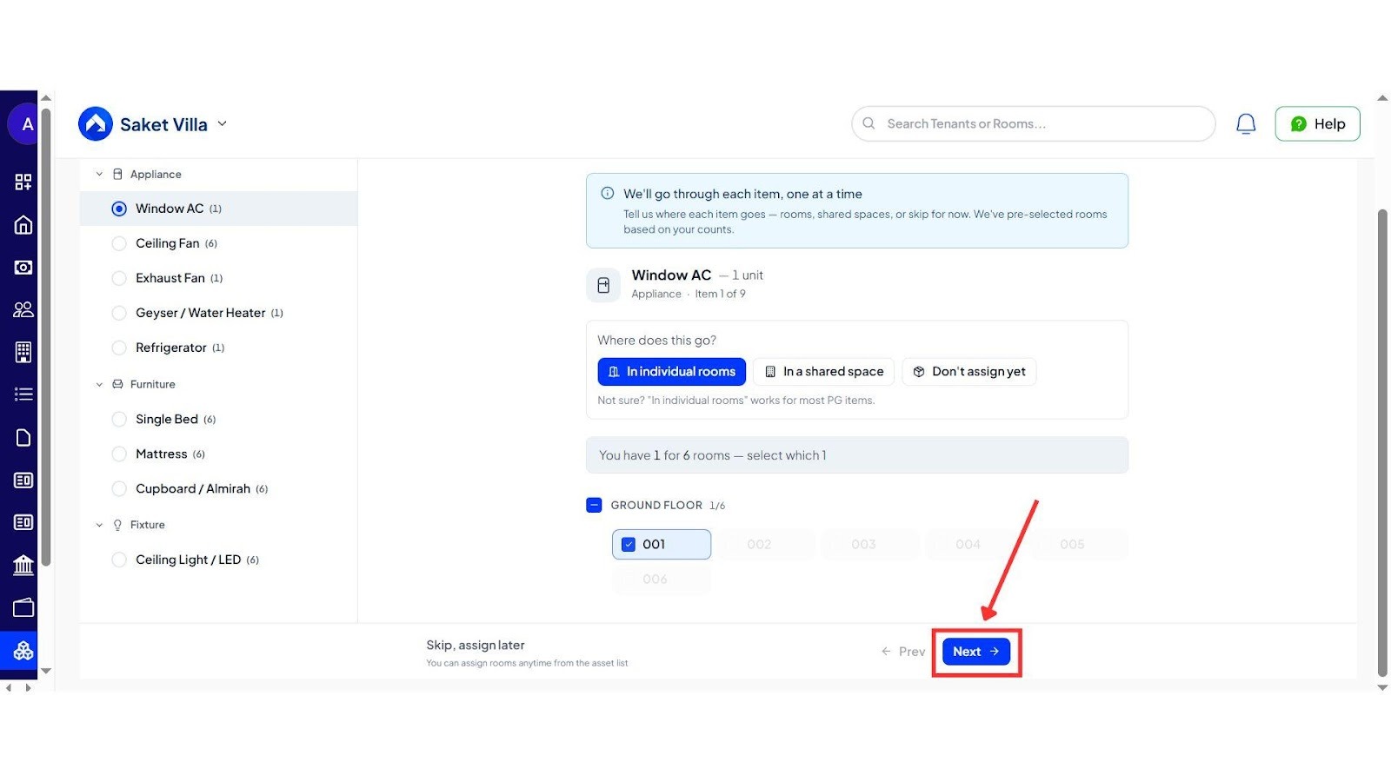Click the wallet icon in sidebar

pos(23,607)
